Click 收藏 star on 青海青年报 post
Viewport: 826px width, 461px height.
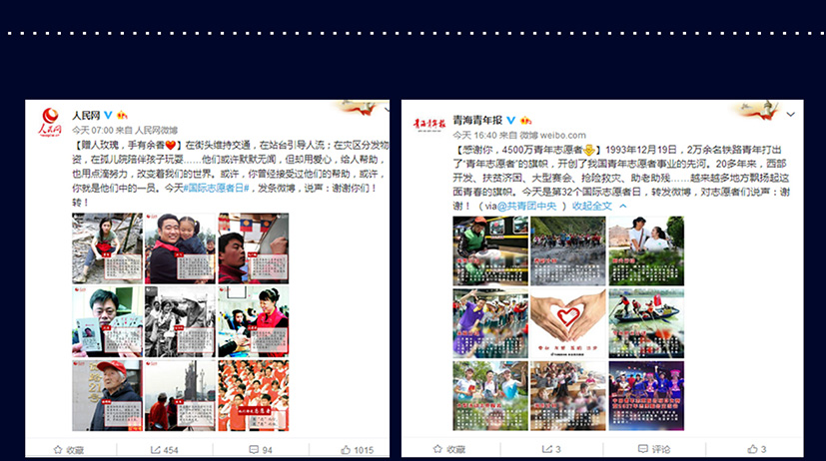pos(448,449)
